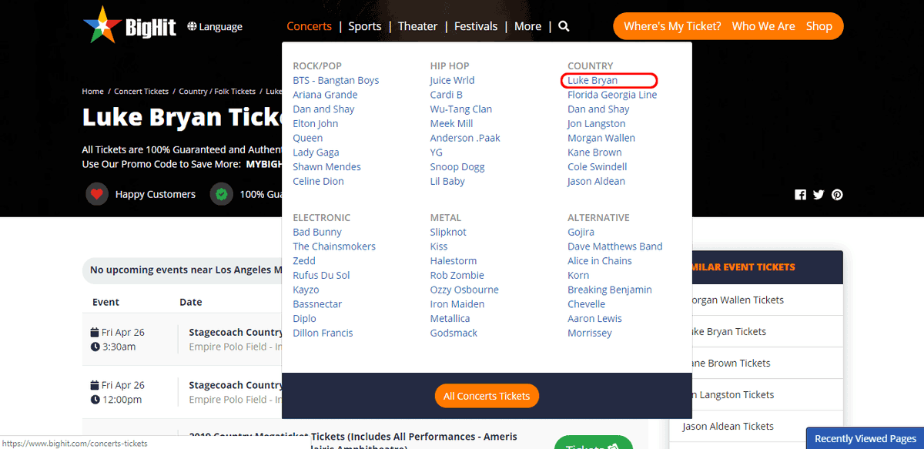
Task: Click the Language globe icon
Action: click(192, 26)
